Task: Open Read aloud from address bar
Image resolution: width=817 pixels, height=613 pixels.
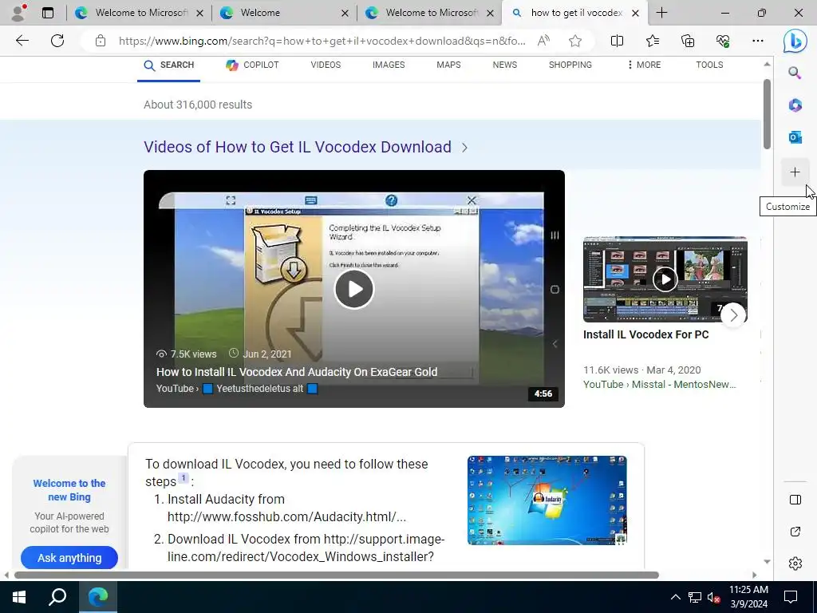Action: pos(543,41)
